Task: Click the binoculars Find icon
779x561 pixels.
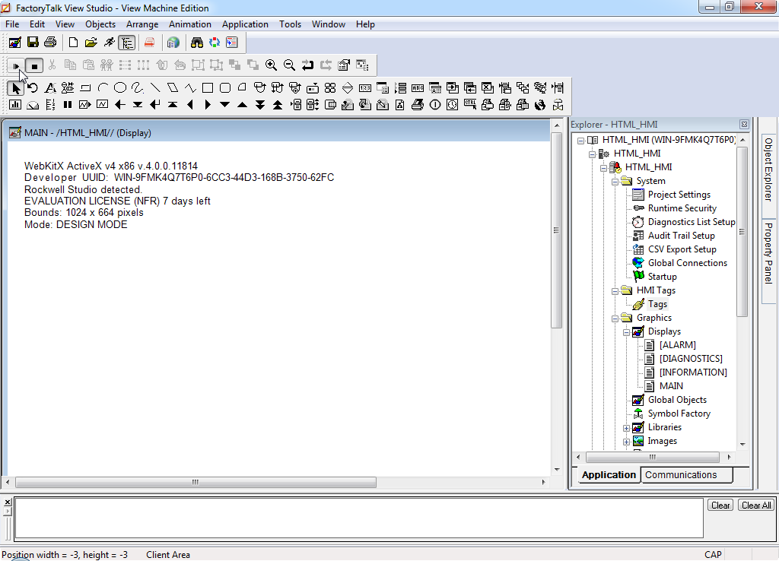Action: pos(197,43)
